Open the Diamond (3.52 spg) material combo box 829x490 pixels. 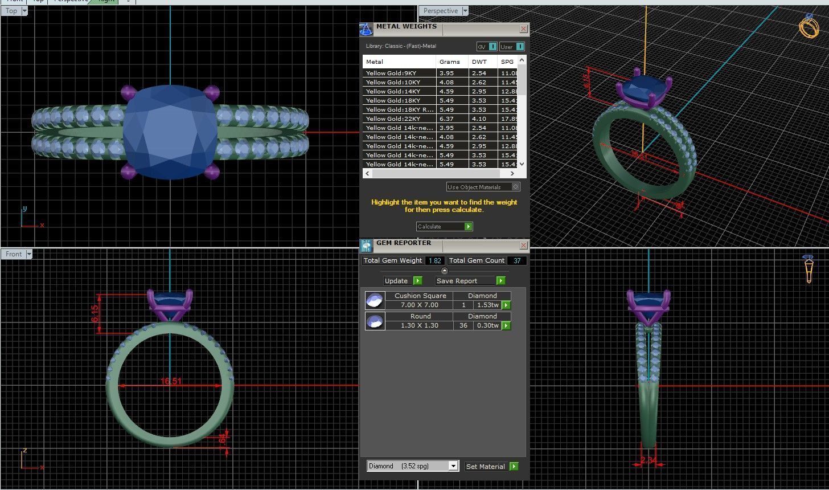(412, 466)
